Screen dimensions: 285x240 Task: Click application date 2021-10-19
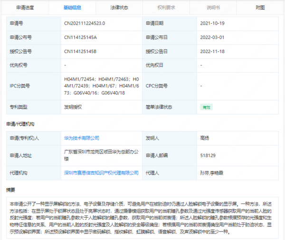[212, 23]
